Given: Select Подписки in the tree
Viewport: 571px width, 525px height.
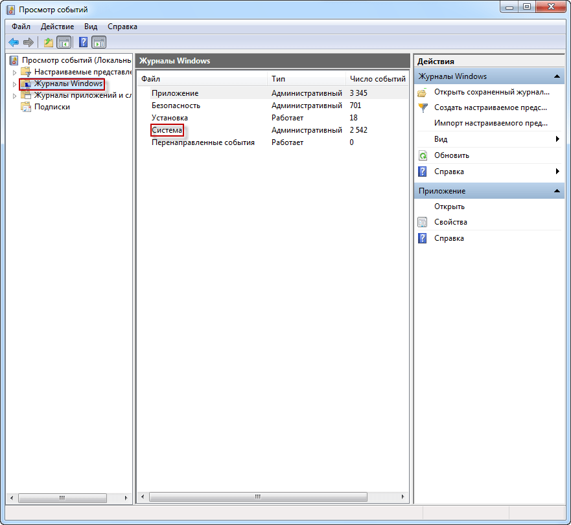Looking at the screenshot, I should point(52,107).
